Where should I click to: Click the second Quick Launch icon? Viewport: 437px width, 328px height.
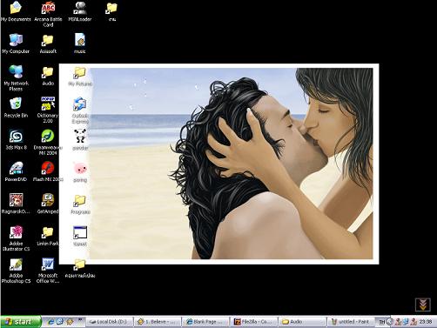pos(60,322)
